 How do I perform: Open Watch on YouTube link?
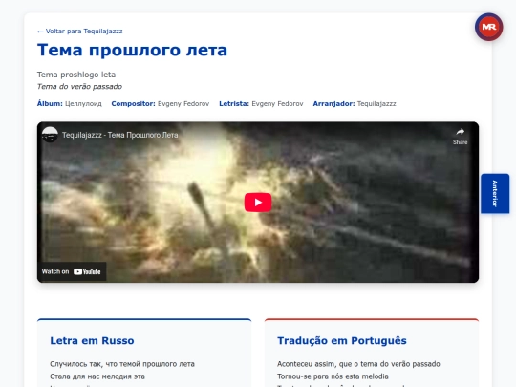72,271
